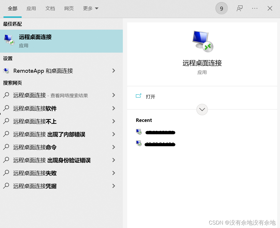Expand arrow for 远程桌面连接命令
Screen dimensions: 280x228
click(x=114, y=147)
